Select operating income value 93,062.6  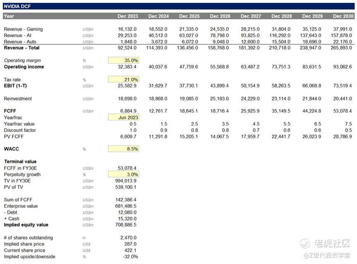(343, 67)
